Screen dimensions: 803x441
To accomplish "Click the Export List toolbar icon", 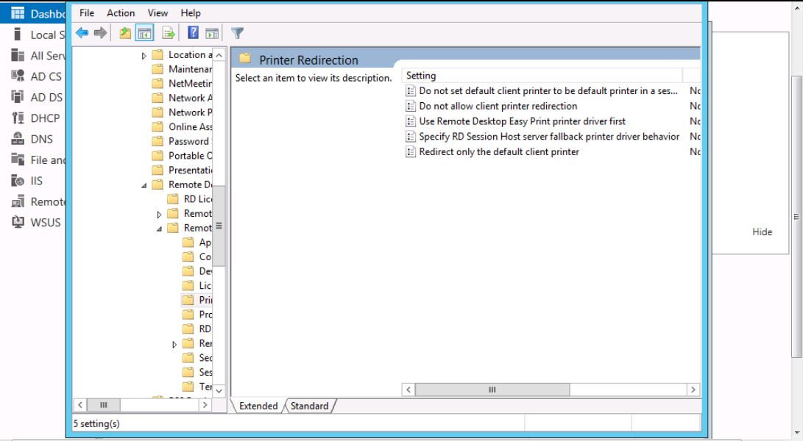I will point(169,33).
